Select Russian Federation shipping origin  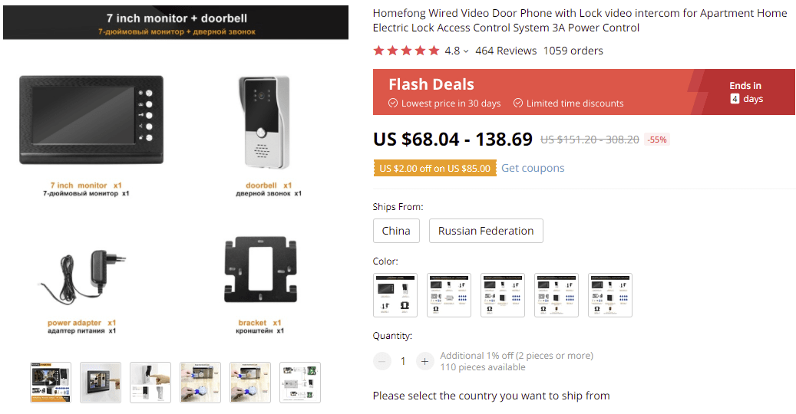click(486, 231)
